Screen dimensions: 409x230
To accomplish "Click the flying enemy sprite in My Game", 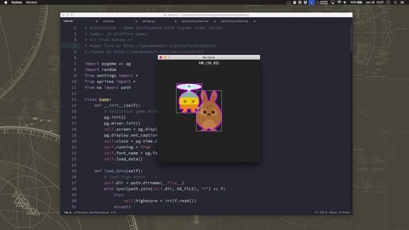I will [189, 98].
